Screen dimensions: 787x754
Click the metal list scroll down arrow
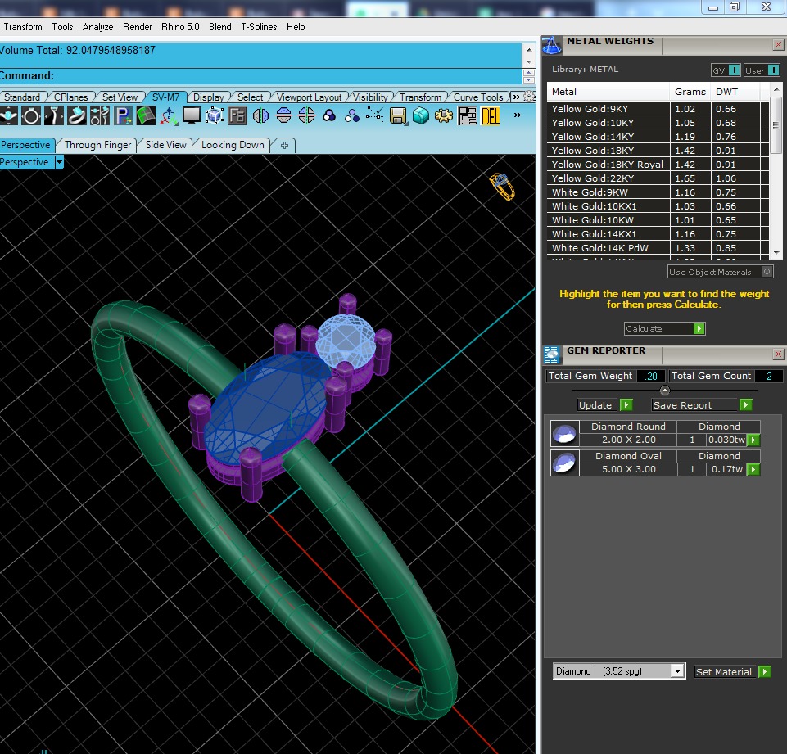point(776,253)
